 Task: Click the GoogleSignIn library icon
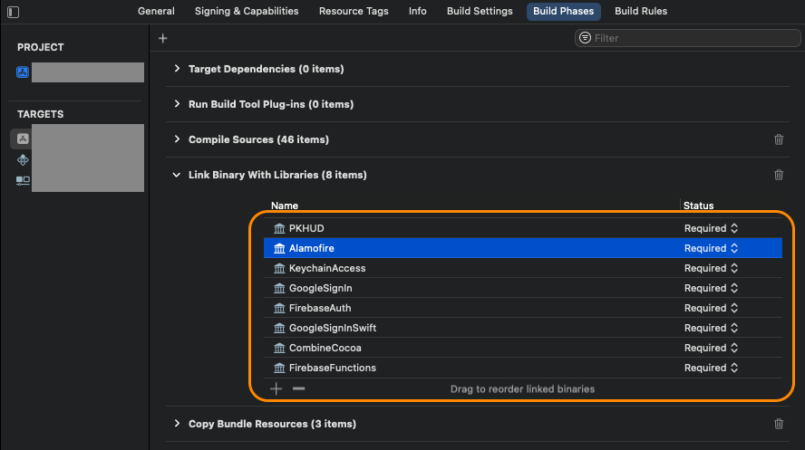(279, 289)
